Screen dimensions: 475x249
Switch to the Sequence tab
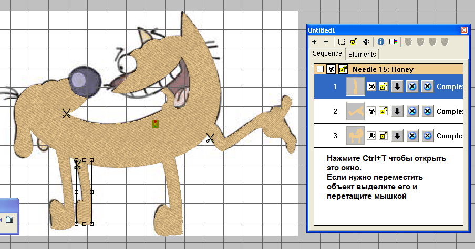point(327,53)
